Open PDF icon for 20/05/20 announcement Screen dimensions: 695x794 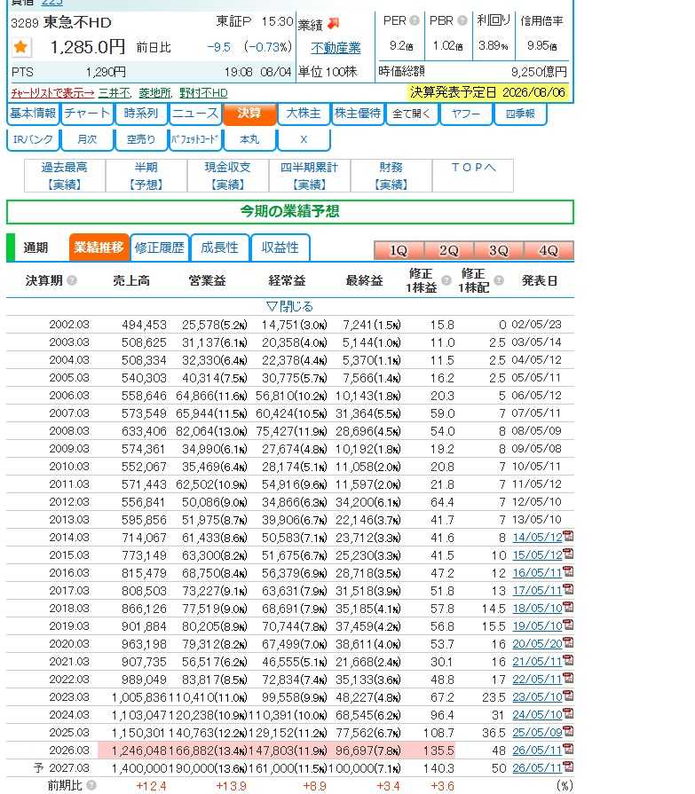[x=568, y=642]
